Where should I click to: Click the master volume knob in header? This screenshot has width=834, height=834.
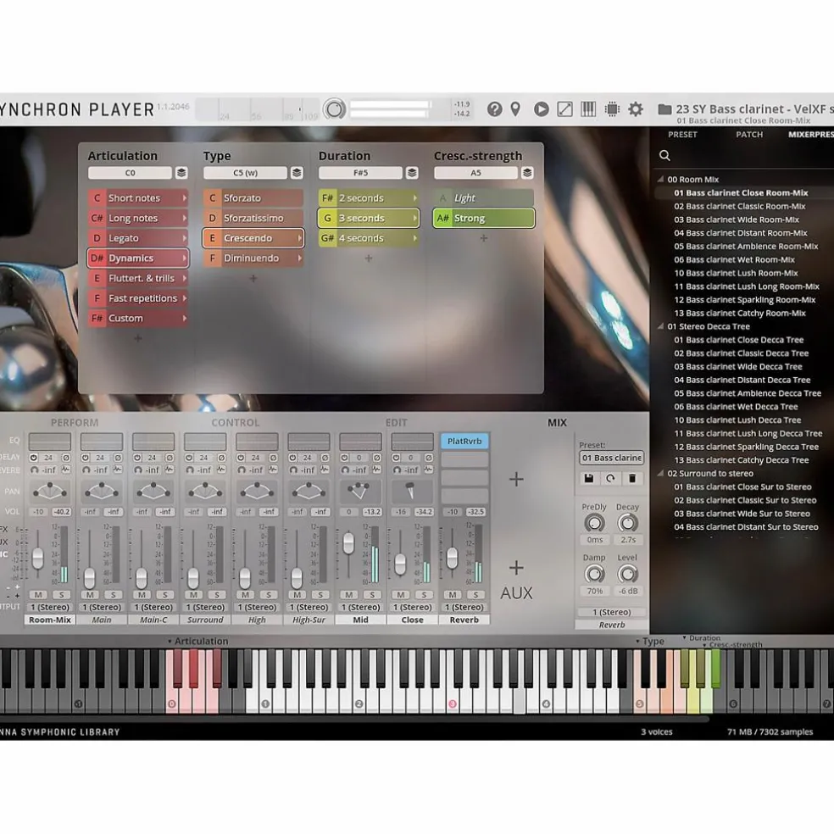pyautogui.click(x=335, y=109)
